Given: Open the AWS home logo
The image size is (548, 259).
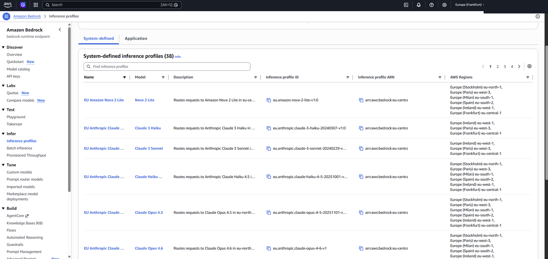Looking at the screenshot, I should pos(7,5).
